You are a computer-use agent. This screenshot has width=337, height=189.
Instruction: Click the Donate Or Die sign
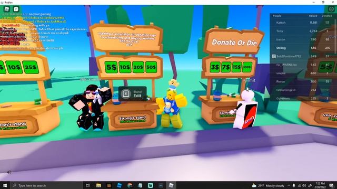click(234, 42)
